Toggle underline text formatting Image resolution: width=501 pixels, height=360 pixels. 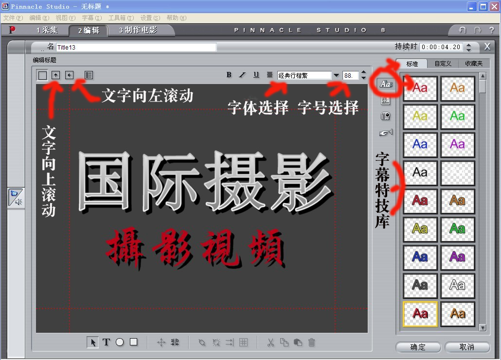pyautogui.click(x=256, y=75)
